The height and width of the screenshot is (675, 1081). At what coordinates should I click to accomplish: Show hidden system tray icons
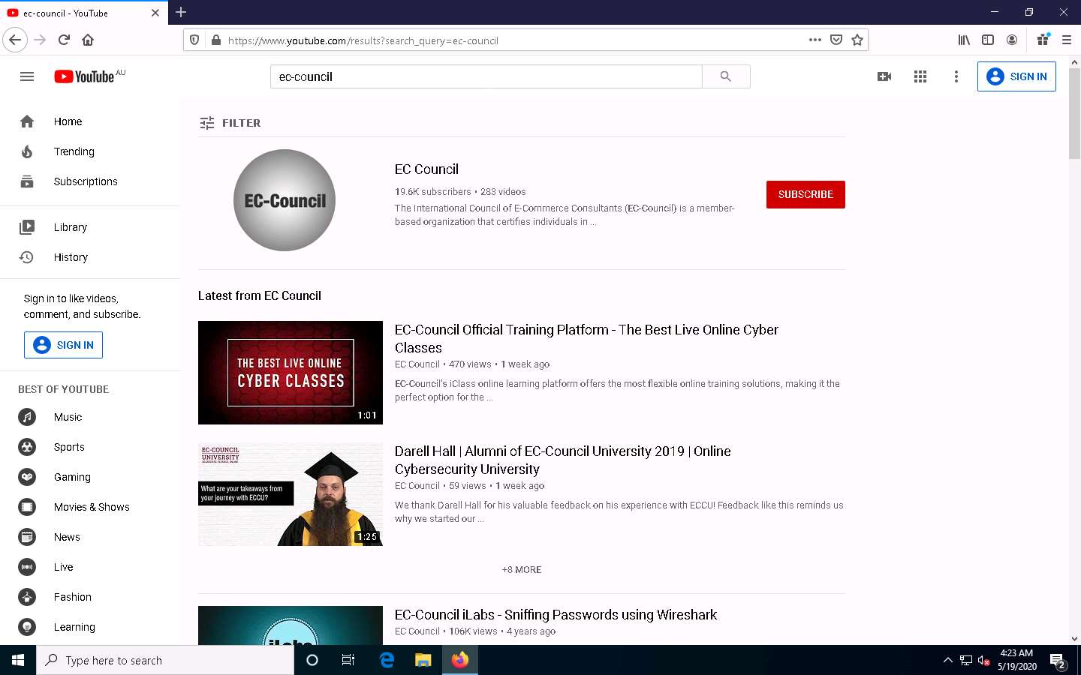tap(947, 660)
